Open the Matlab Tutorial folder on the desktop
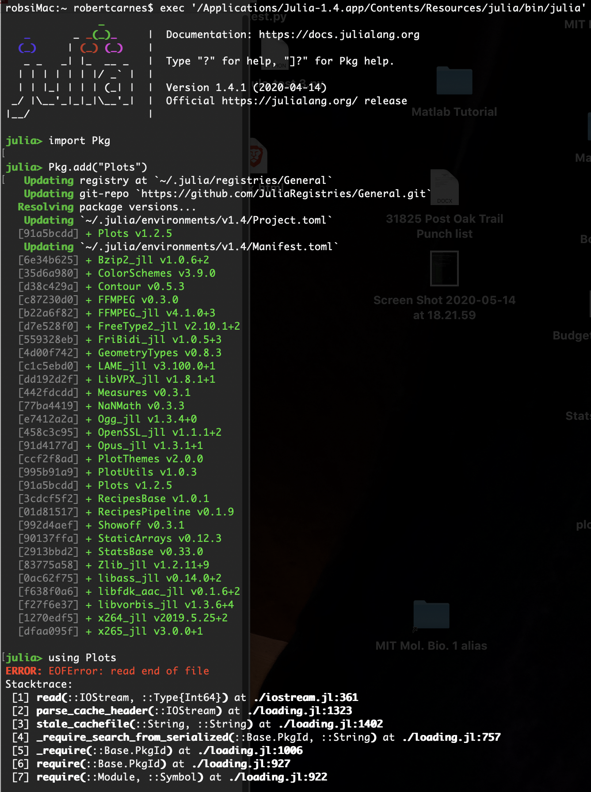 click(x=454, y=81)
